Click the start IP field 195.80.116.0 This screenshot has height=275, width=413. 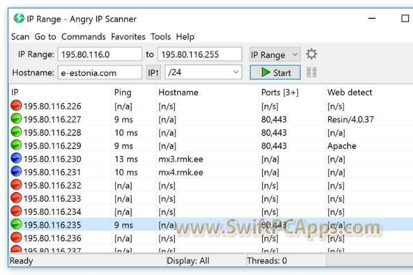tap(100, 54)
